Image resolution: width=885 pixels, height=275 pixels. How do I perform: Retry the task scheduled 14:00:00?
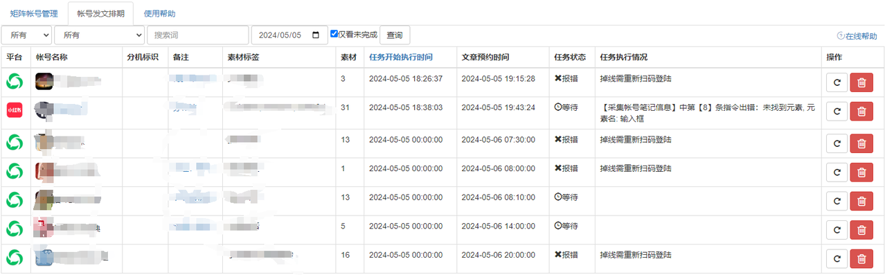(837, 230)
